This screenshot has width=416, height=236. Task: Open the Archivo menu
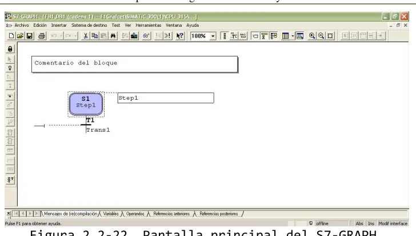[22, 26]
